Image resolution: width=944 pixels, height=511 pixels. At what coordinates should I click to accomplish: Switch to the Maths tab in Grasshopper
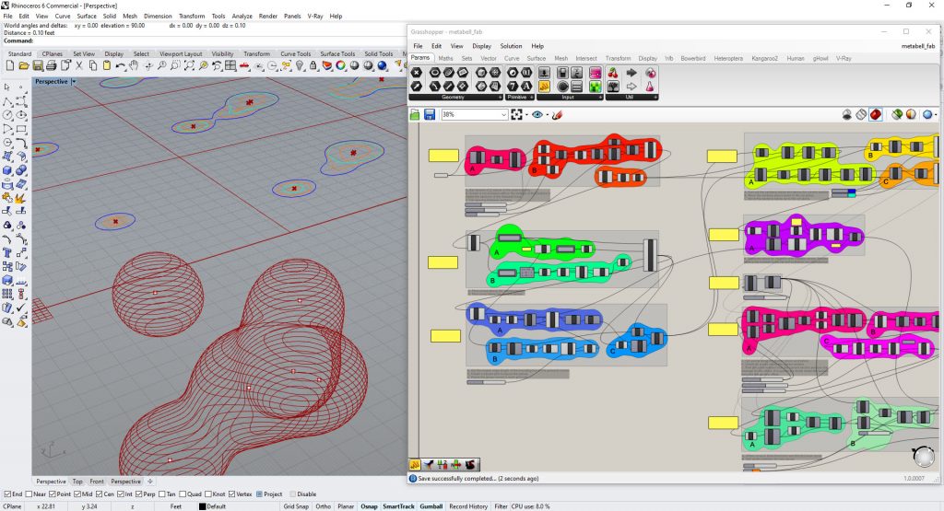pyautogui.click(x=445, y=58)
